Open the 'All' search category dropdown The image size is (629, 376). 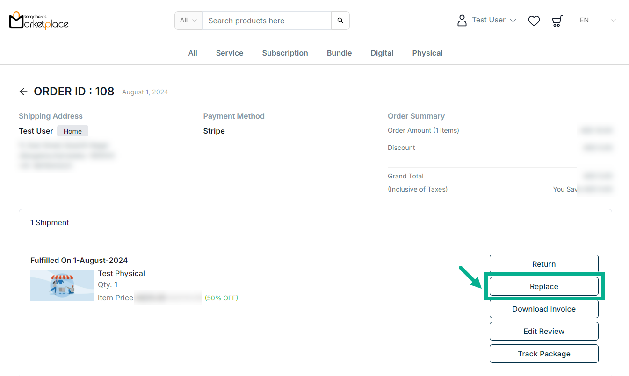coord(188,21)
